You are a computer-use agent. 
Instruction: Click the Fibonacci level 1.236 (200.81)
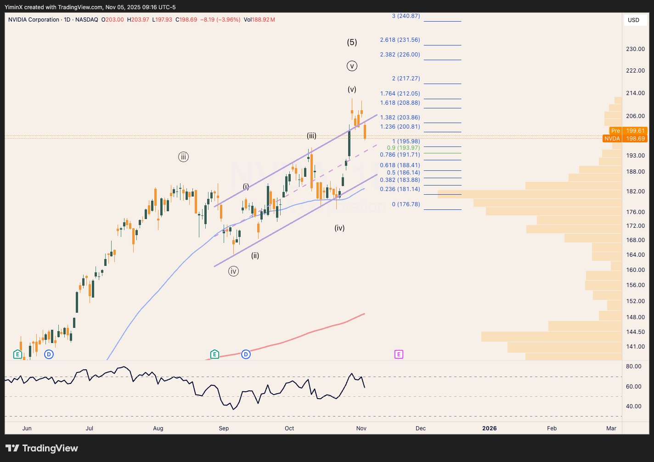(x=400, y=127)
